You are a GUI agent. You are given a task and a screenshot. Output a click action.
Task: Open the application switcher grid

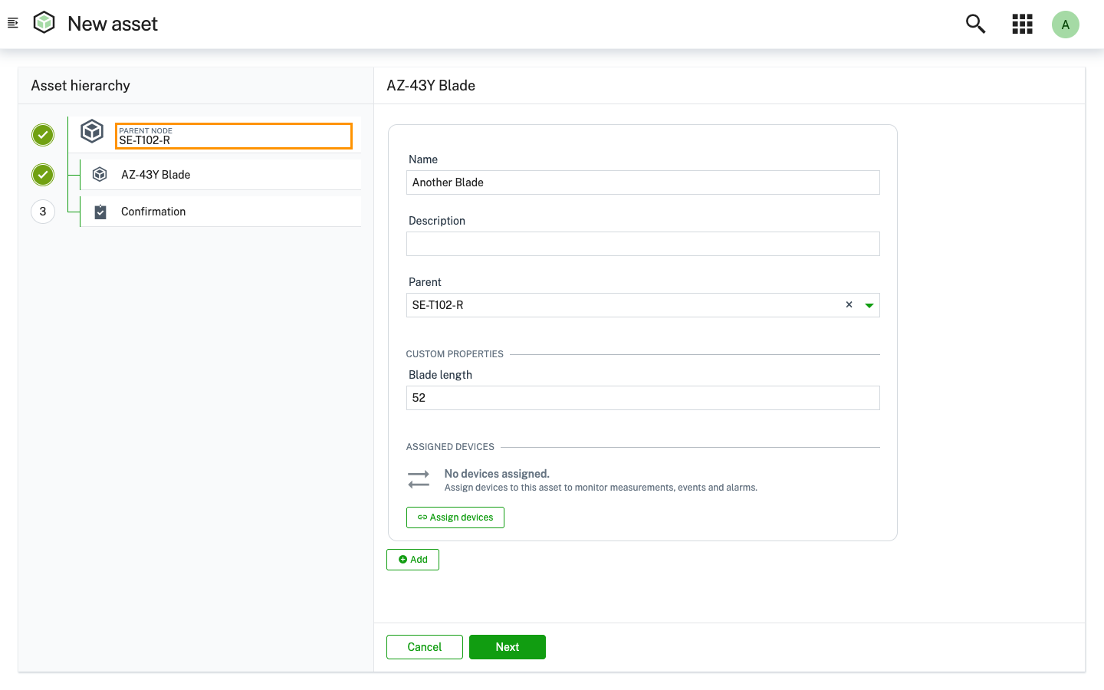tap(1022, 24)
